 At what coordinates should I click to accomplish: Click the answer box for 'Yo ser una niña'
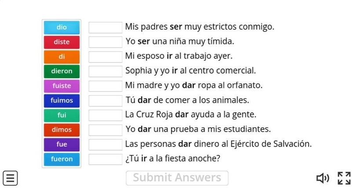106,42
